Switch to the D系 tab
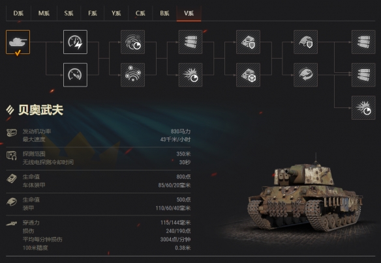Screen dimensions: 381x263 18,14
